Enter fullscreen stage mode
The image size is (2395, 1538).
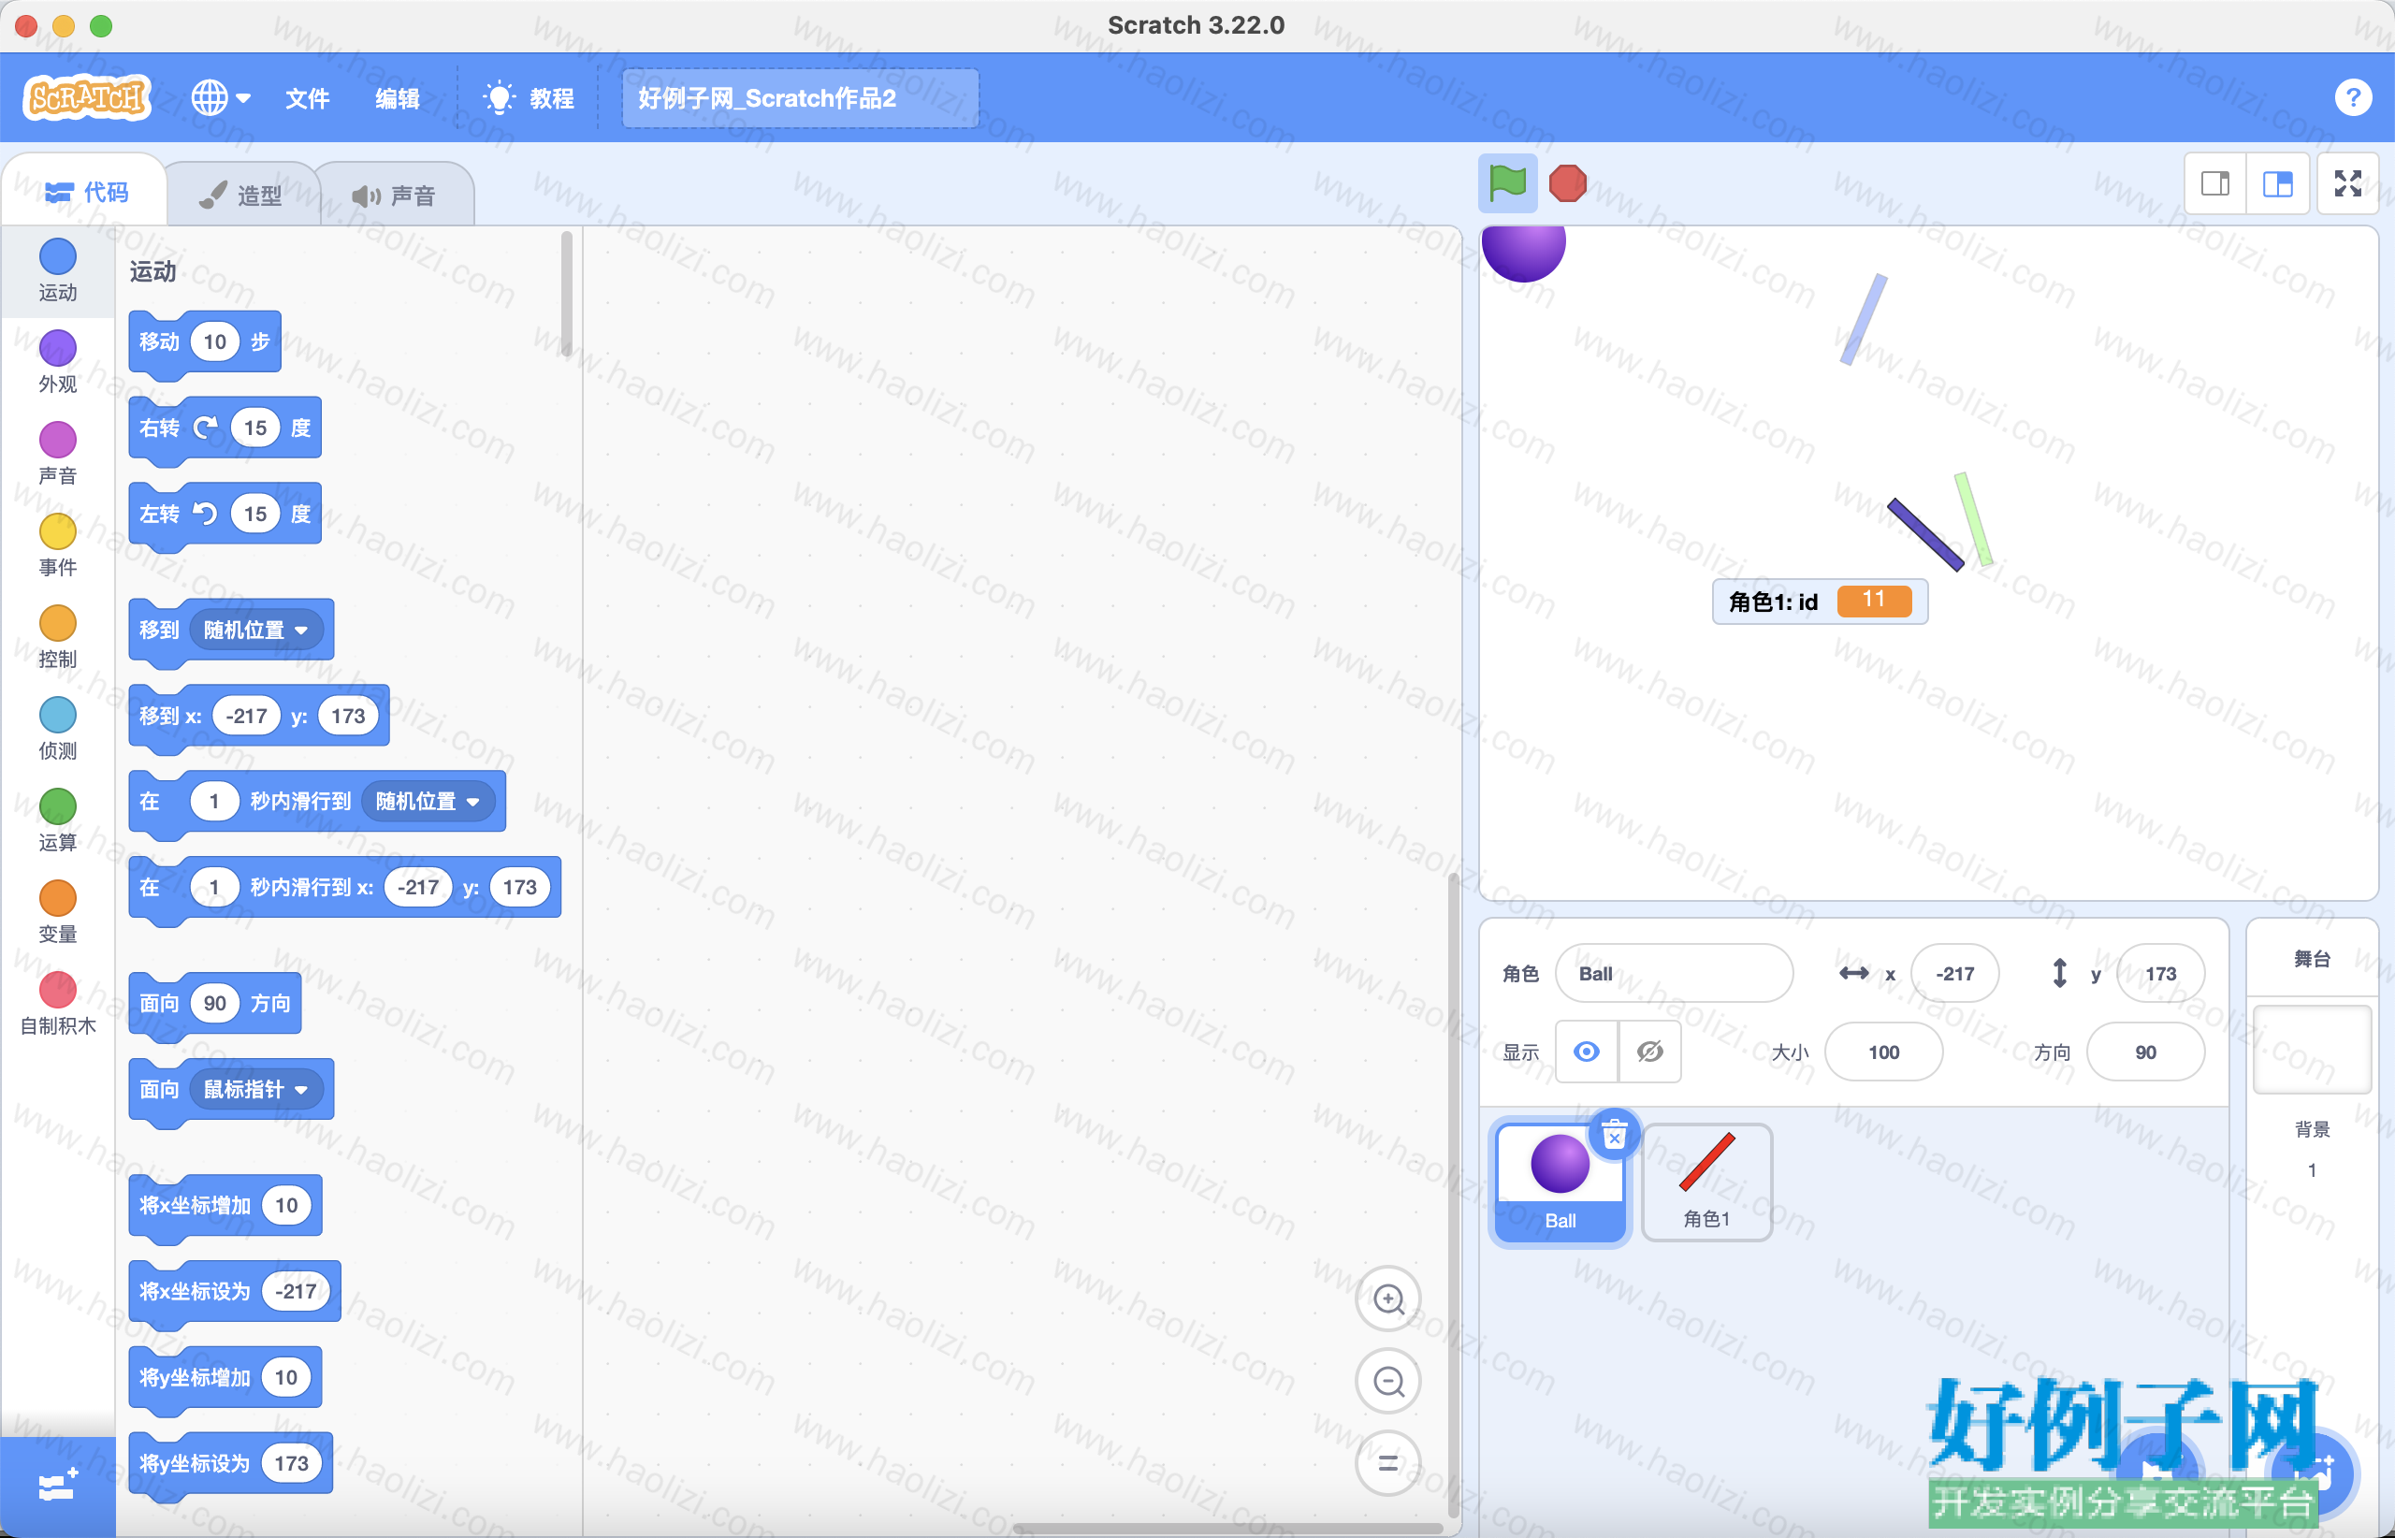point(2348,183)
